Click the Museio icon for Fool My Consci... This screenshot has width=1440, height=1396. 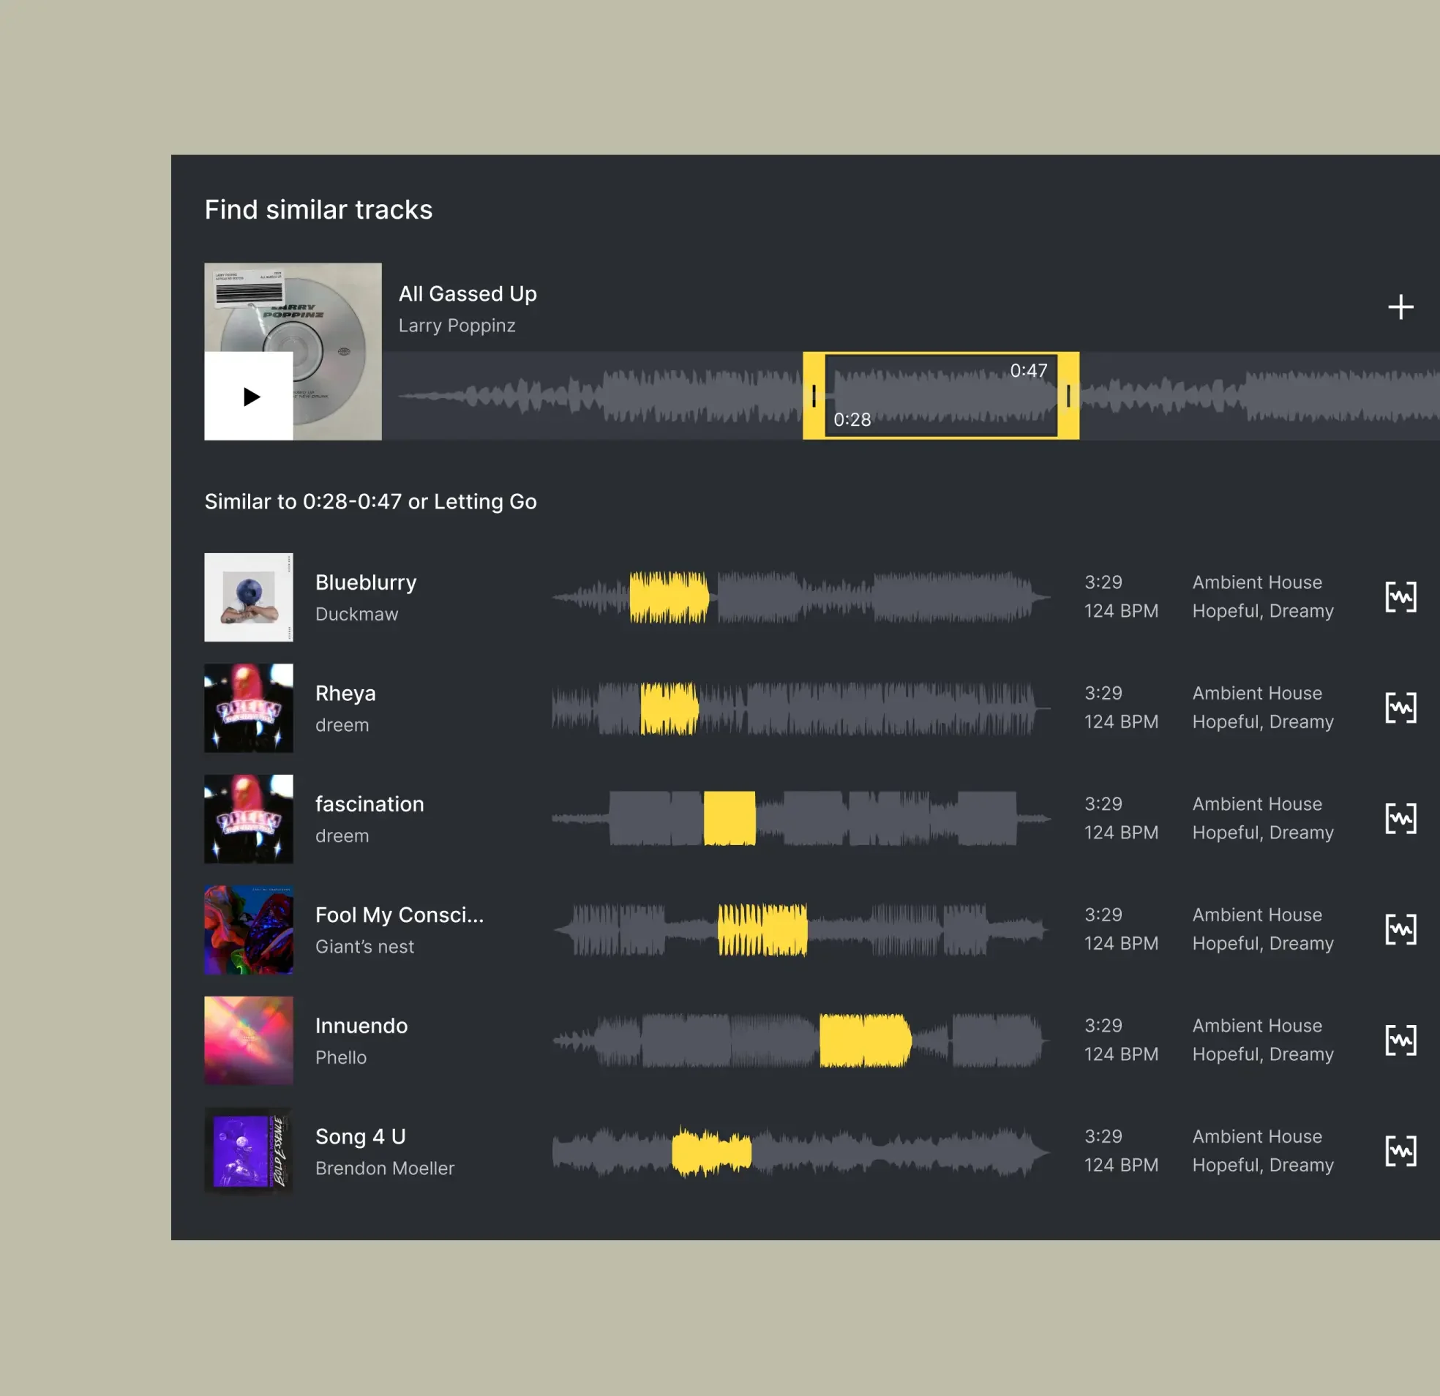(1400, 928)
